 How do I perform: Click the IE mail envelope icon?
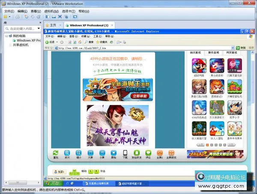pos(118,42)
